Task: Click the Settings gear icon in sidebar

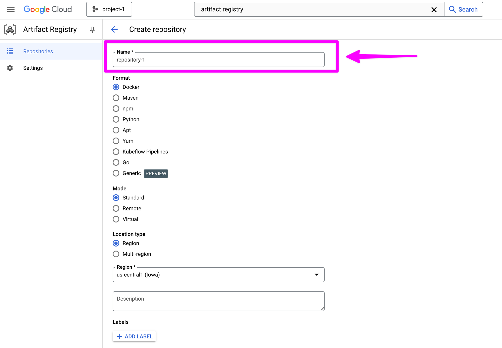Action: 10,68
